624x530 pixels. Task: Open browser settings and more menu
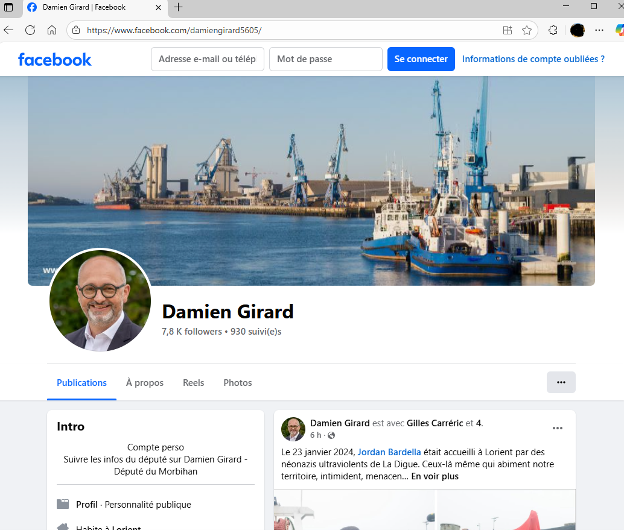click(x=599, y=30)
